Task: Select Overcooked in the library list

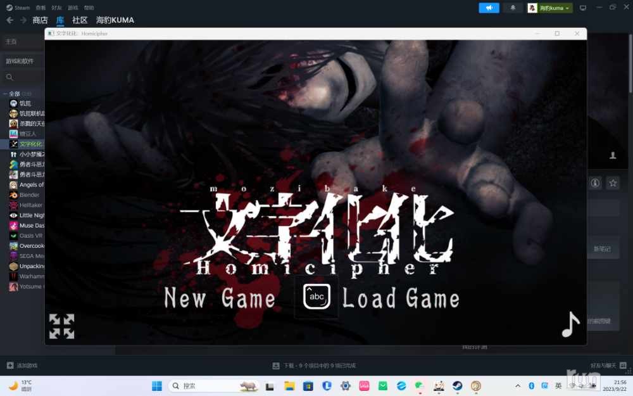Action: point(27,246)
